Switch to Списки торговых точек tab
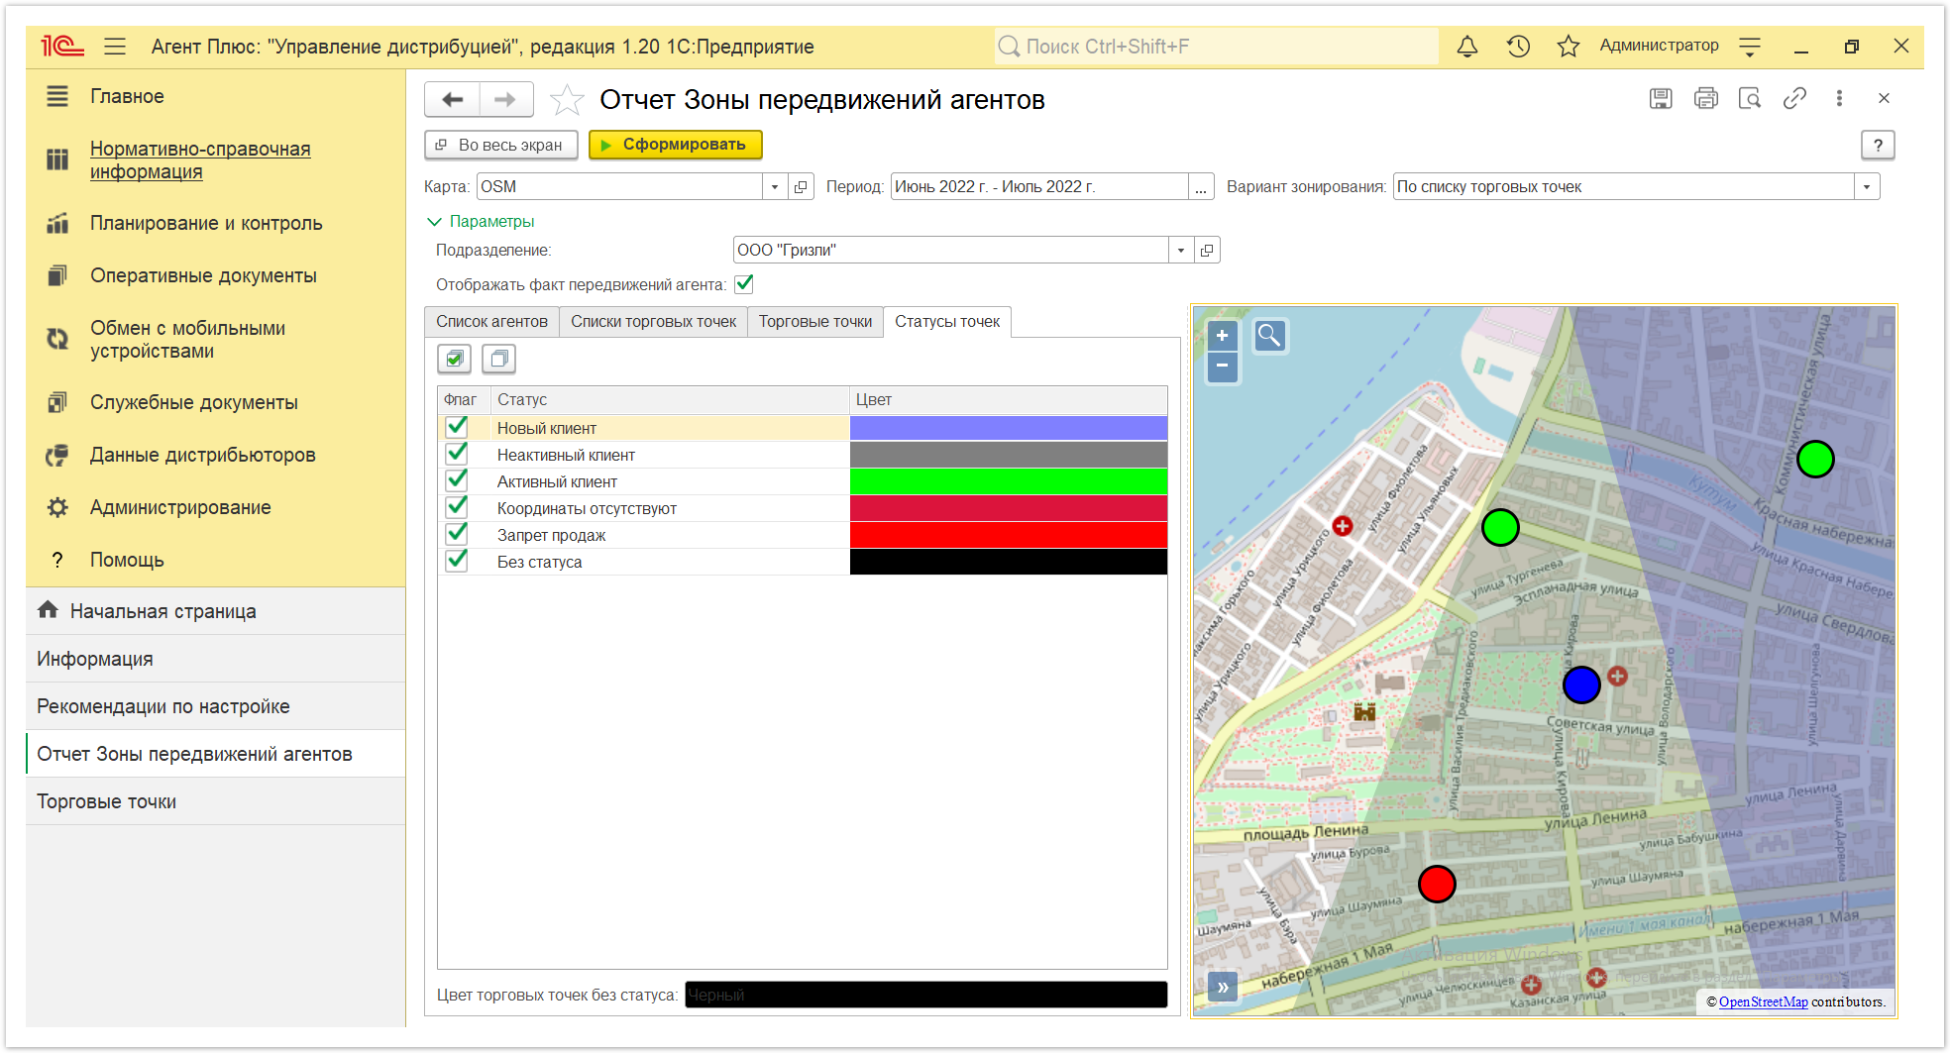The width and height of the screenshot is (1950, 1053). pyautogui.click(x=653, y=321)
